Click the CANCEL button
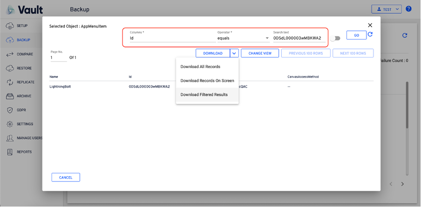Screen dimensions: 421x207 (x=66, y=178)
